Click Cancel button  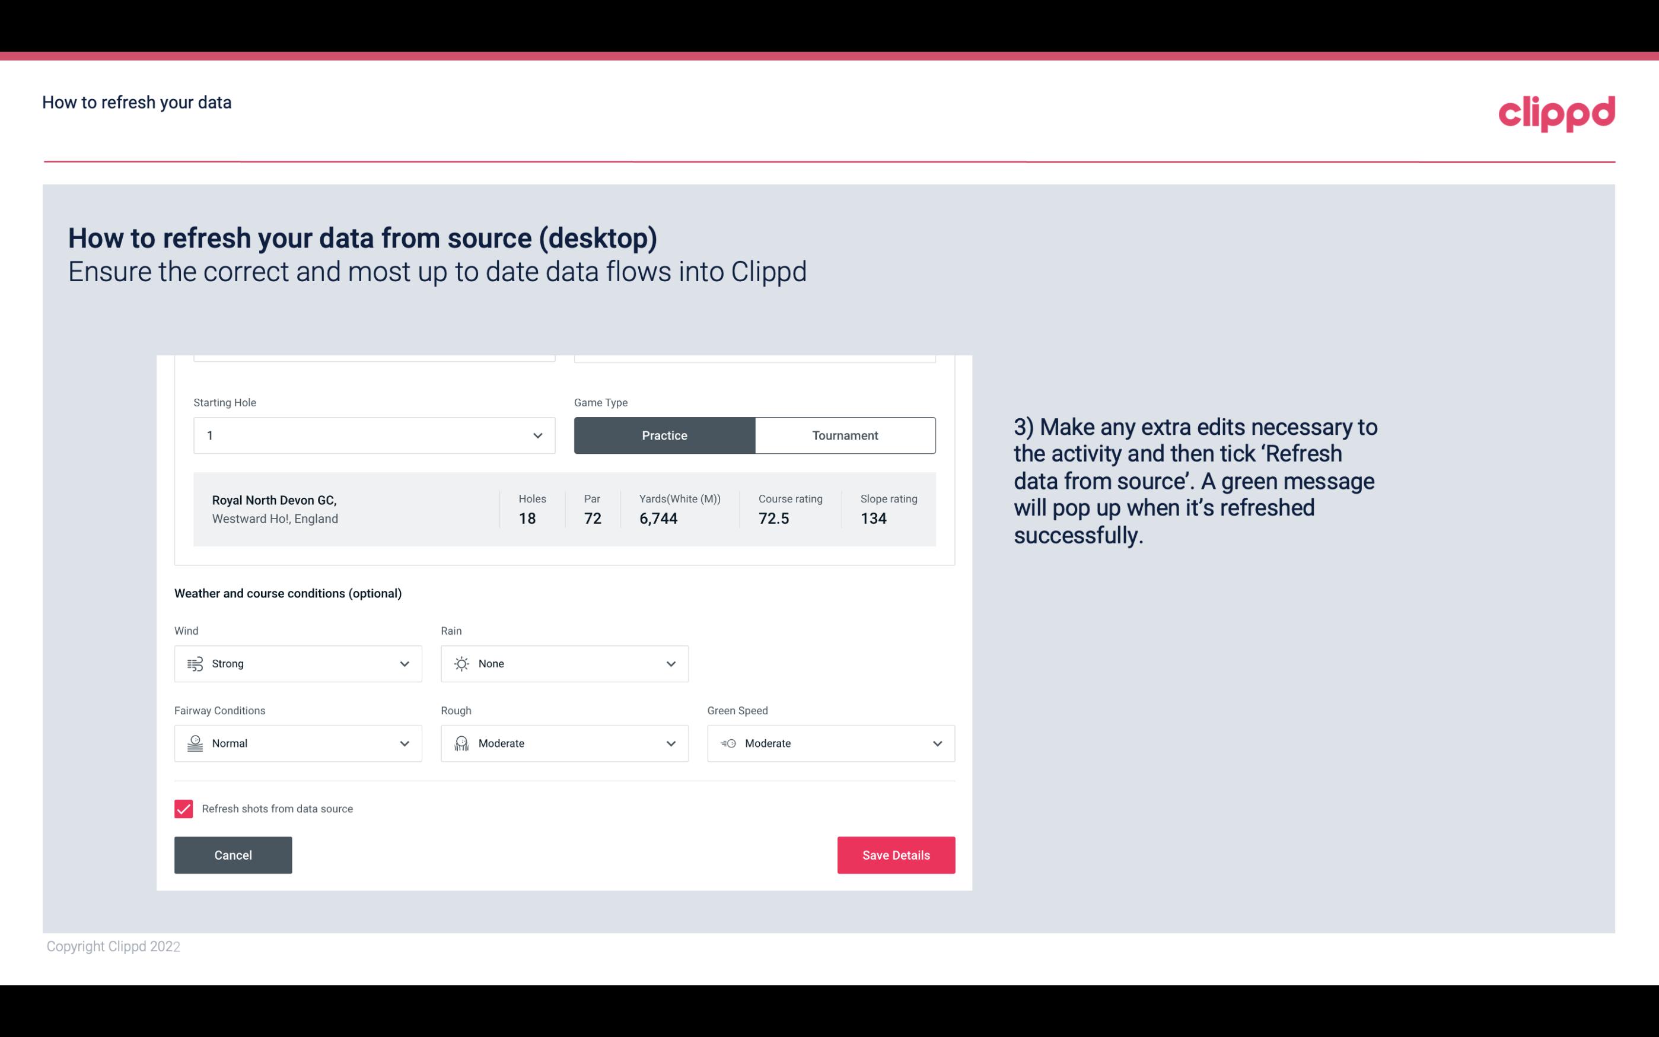coord(233,854)
